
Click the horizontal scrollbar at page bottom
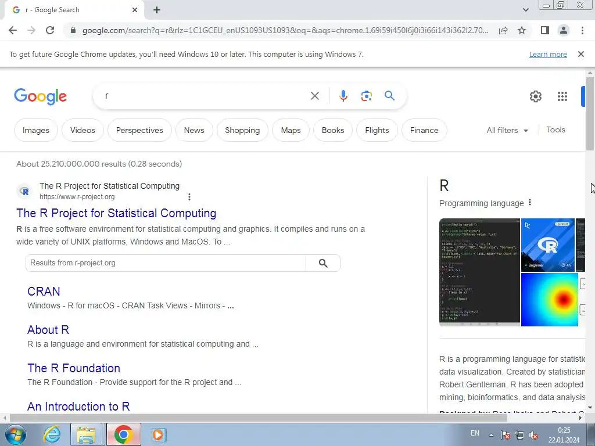coord(258,418)
